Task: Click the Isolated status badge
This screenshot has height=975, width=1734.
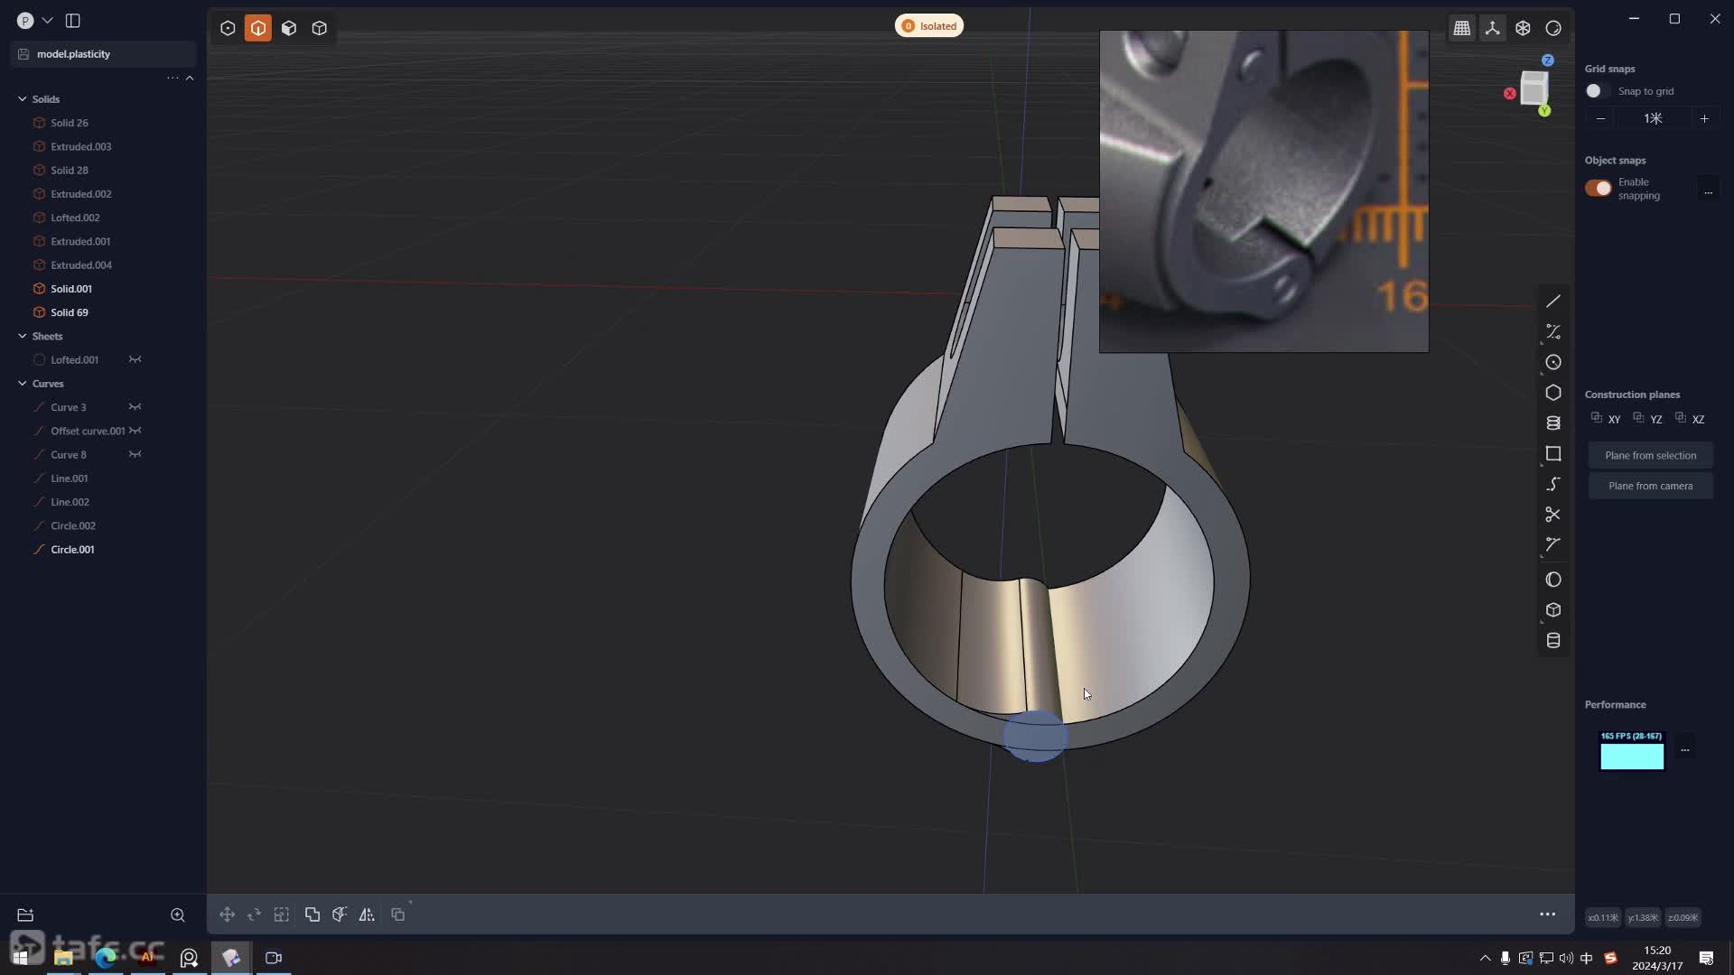Action: pyautogui.click(x=929, y=26)
